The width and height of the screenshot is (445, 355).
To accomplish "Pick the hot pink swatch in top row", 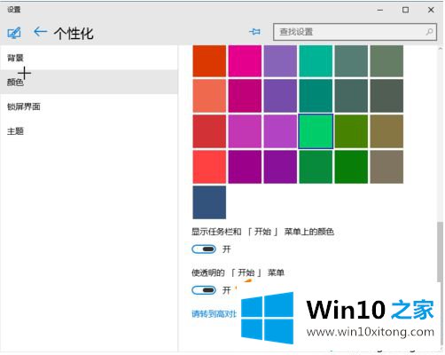I will [x=245, y=61].
